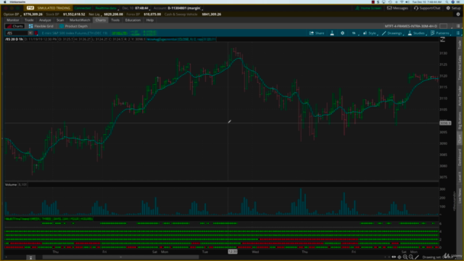Click the red icon next to symbol box
The height and width of the screenshot is (261, 464).
pos(36,33)
